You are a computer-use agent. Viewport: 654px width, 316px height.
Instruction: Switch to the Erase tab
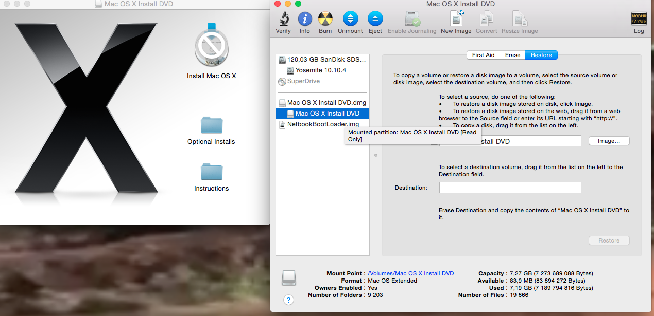click(x=512, y=55)
